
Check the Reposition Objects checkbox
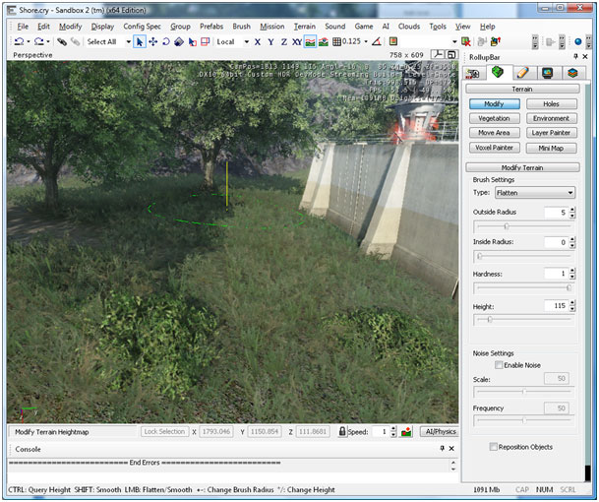494,447
